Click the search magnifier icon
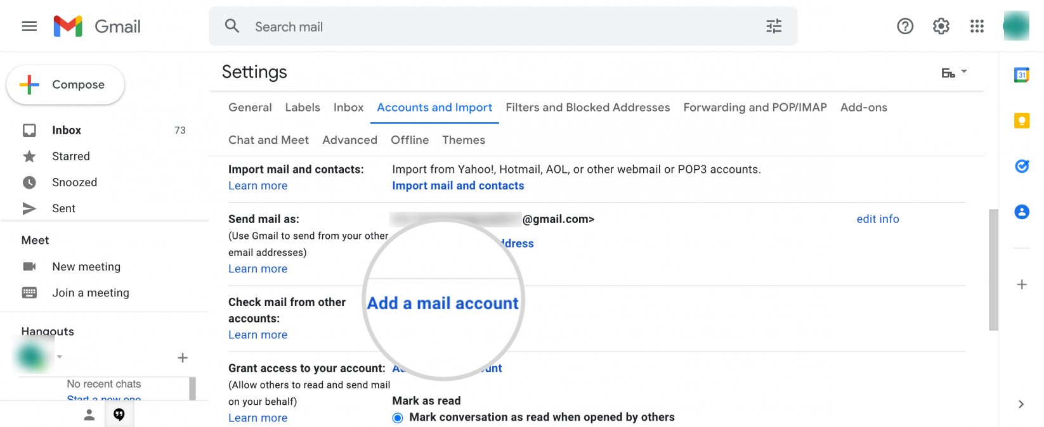The image size is (1044, 427). coord(232,26)
